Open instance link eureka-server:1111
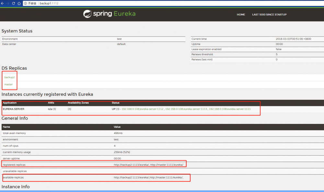 (230, 109)
